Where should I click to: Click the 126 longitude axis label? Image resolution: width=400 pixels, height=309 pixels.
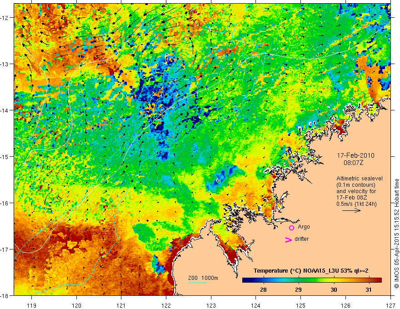click(345, 305)
